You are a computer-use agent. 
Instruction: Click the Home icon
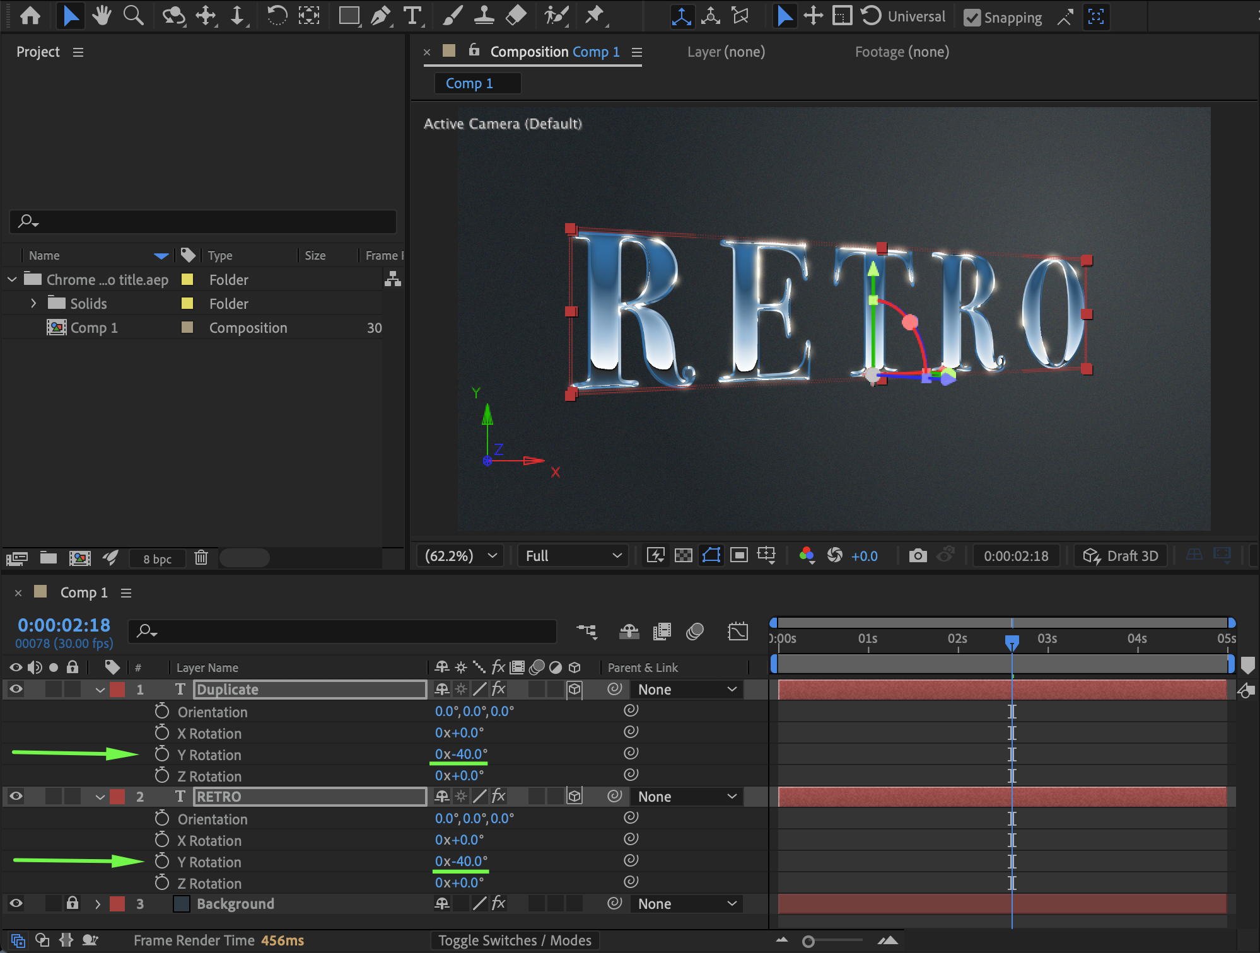pos(30,16)
